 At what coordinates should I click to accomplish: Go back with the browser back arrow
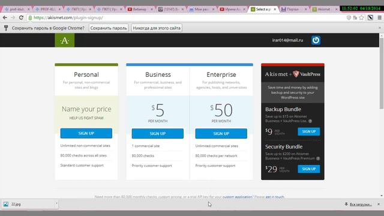5,17
